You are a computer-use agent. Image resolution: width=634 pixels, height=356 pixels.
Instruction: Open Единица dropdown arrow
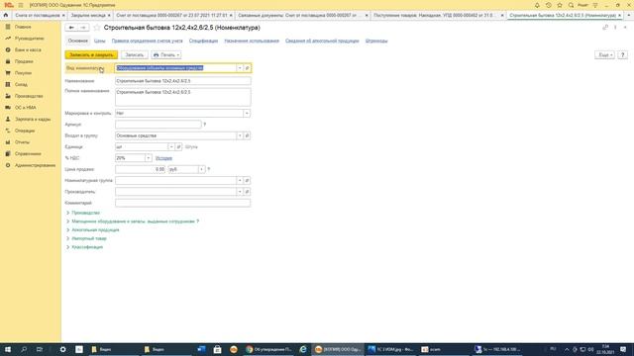[x=171, y=147]
